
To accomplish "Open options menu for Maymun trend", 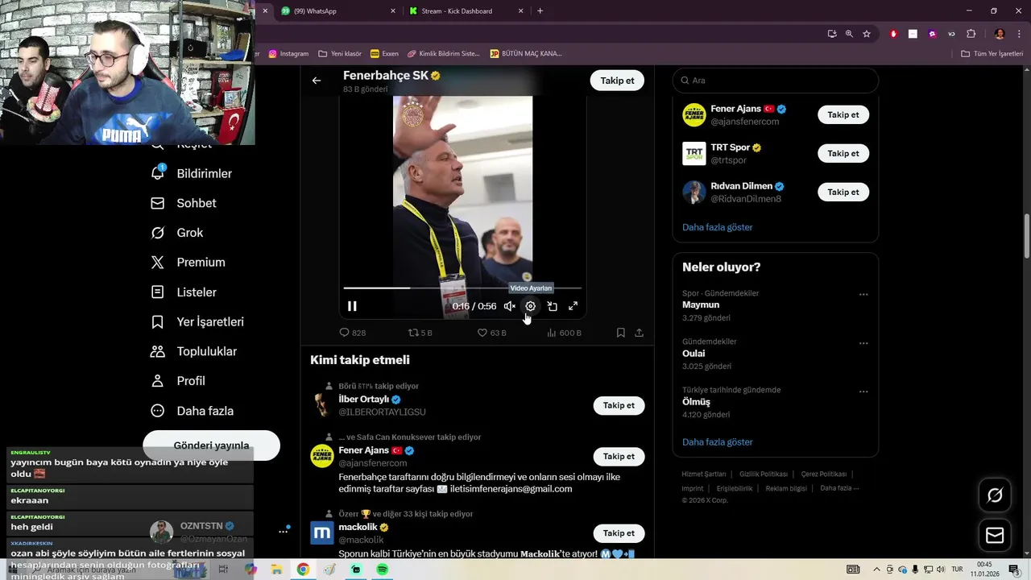I will coord(863,295).
